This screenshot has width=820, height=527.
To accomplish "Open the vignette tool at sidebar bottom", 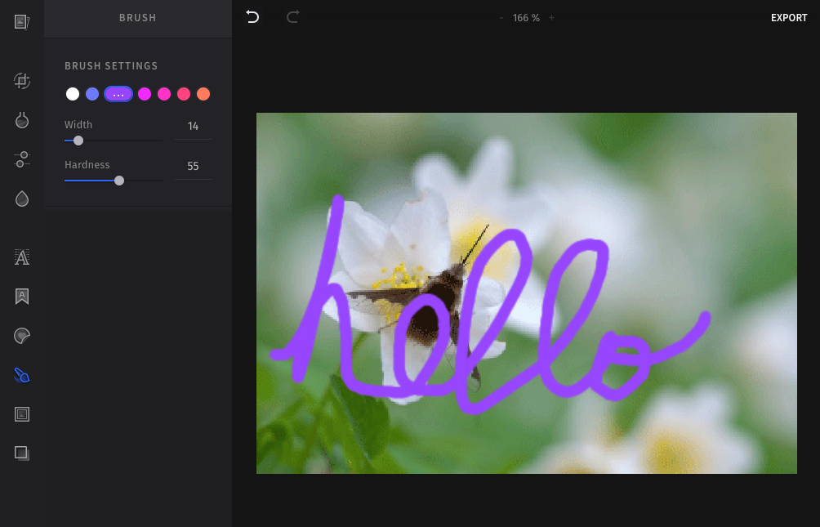I will [x=21, y=453].
